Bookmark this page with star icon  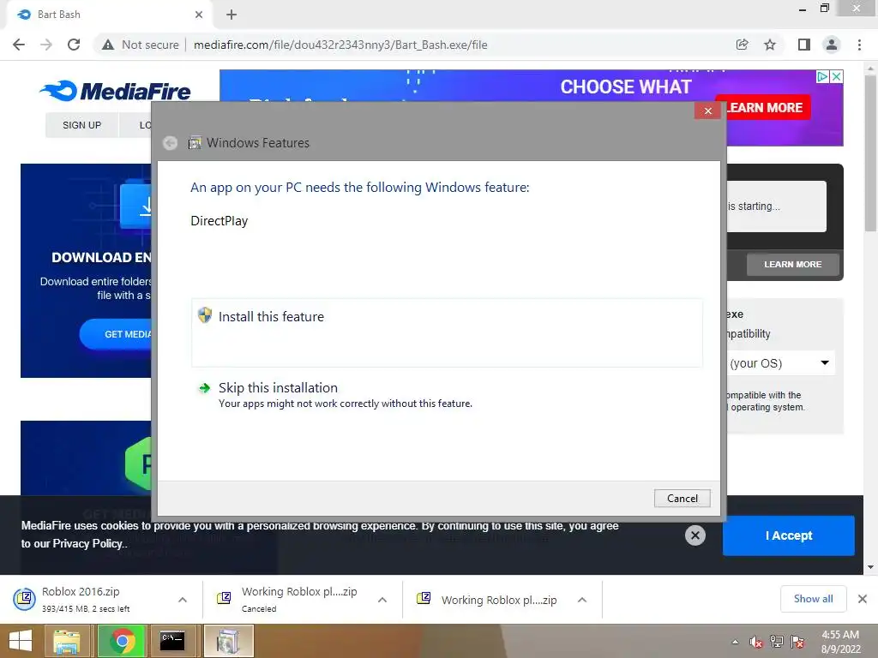click(770, 45)
